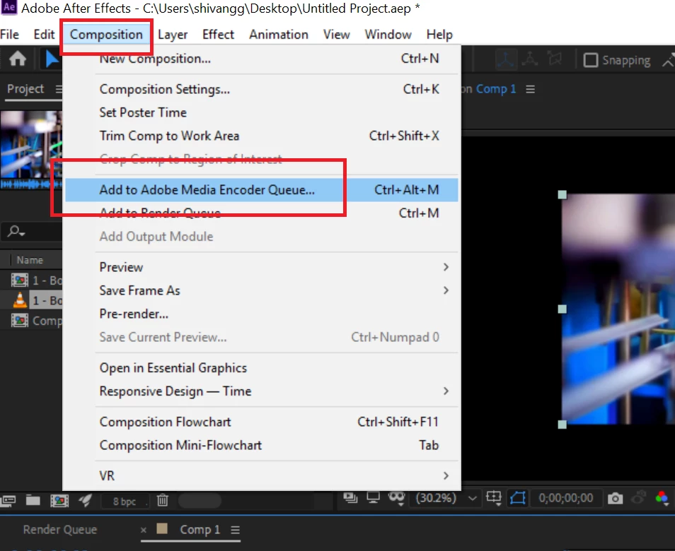Open the Animation menu
The image size is (675, 551).
click(279, 35)
